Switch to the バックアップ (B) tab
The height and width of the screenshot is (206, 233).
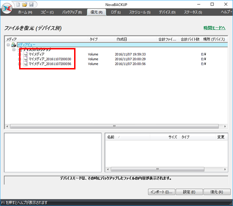(72, 12)
